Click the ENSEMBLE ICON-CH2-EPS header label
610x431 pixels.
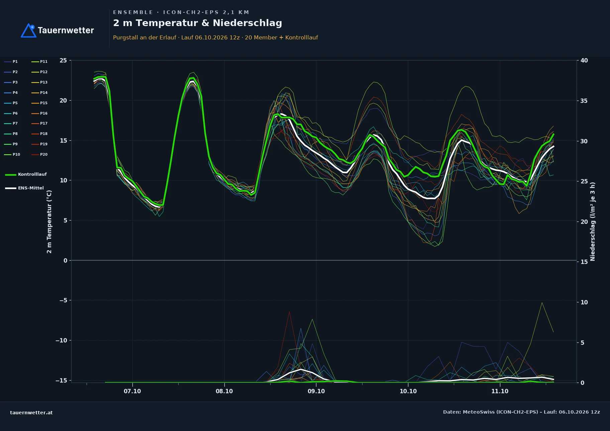[181, 12]
